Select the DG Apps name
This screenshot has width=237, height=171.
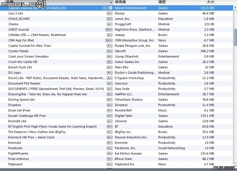pos(14,73)
